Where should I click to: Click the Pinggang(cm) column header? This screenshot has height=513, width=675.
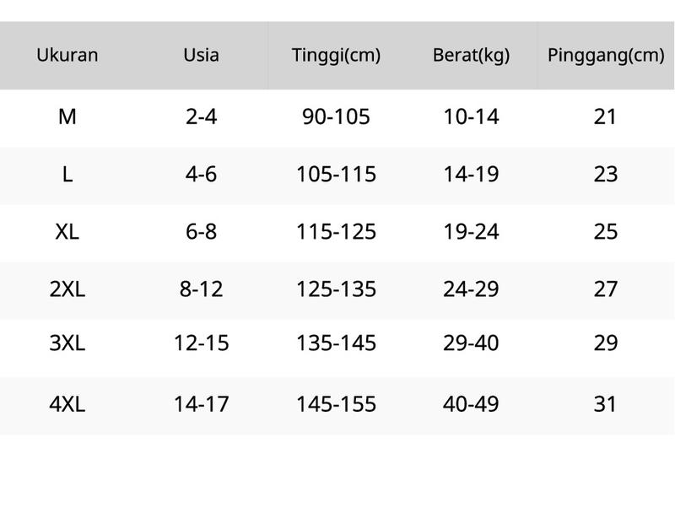pyautogui.click(x=606, y=56)
